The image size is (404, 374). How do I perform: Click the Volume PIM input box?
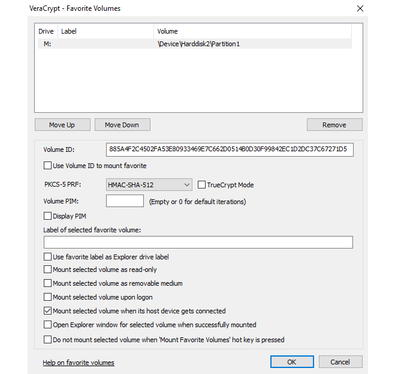click(125, 201)
